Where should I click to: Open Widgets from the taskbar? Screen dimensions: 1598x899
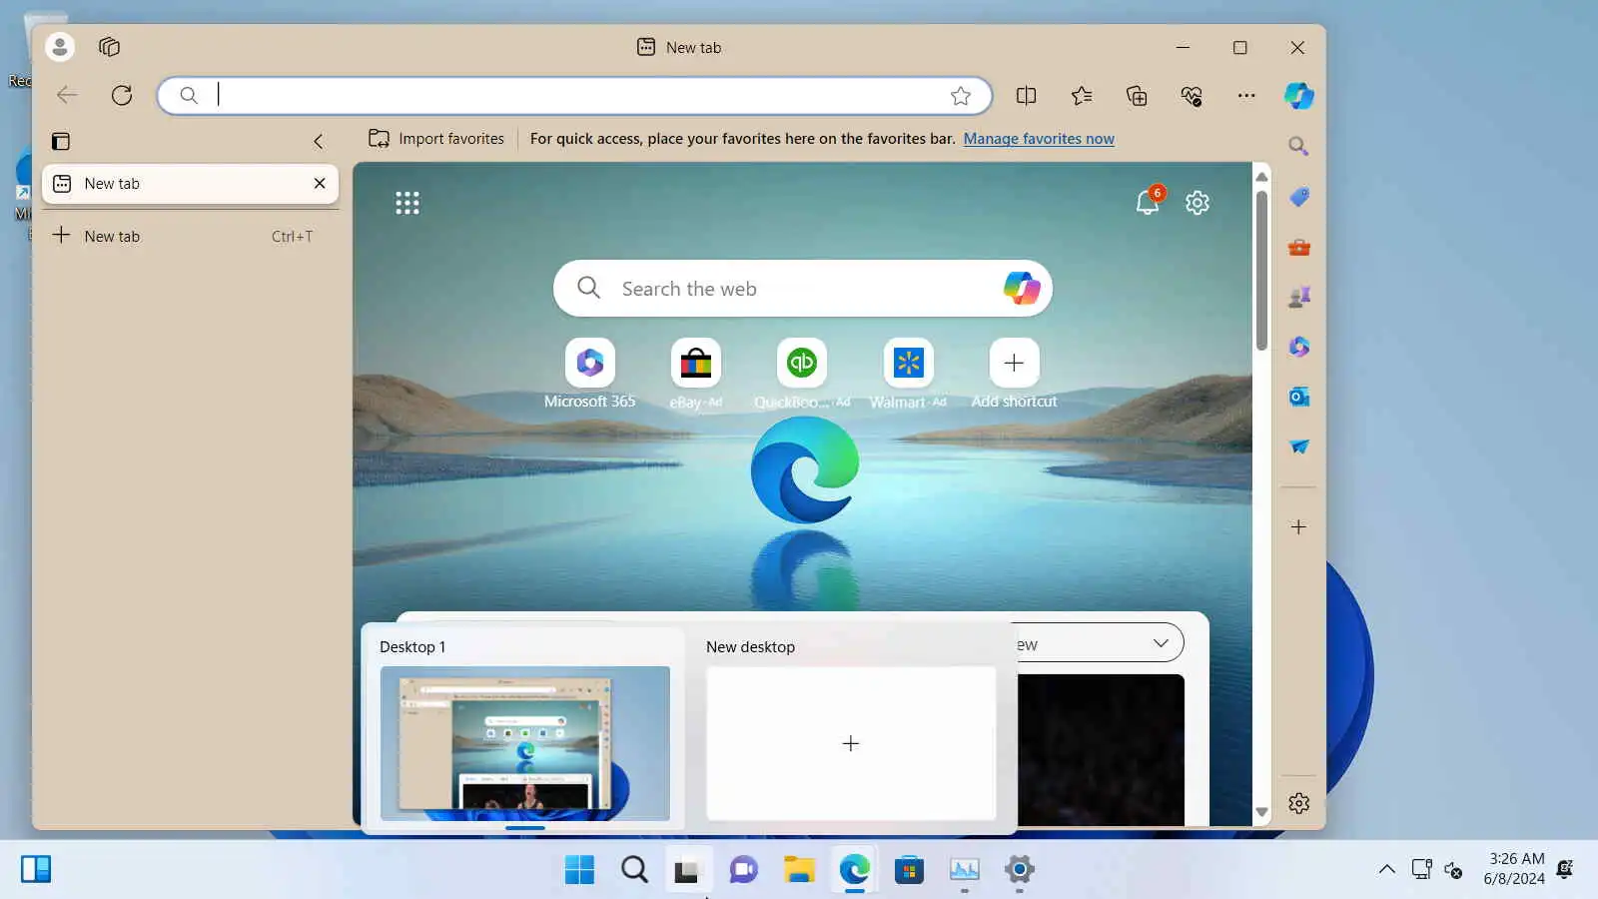pos(36,869)
